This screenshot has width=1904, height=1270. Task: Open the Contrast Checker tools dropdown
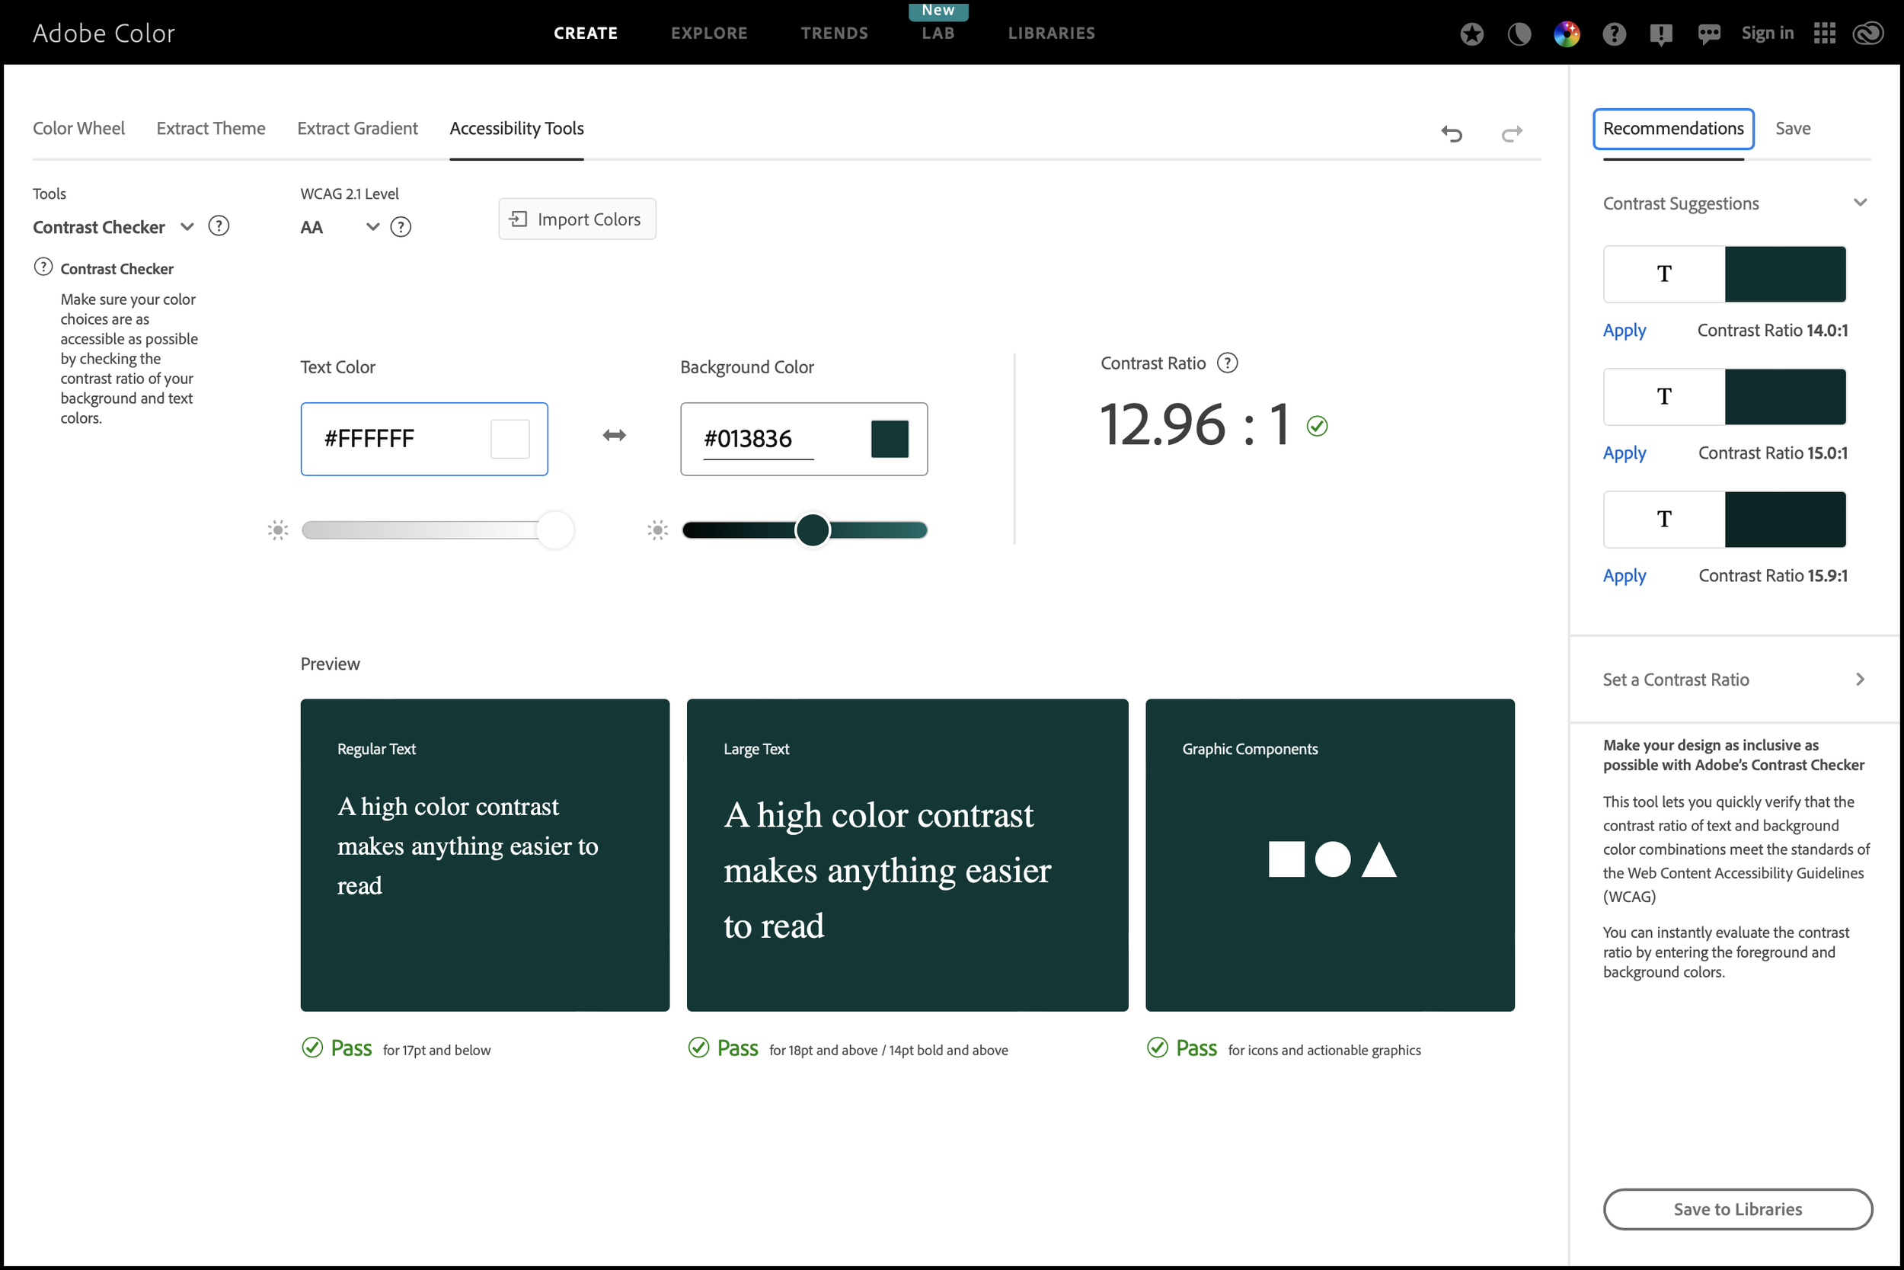point(187,227)
